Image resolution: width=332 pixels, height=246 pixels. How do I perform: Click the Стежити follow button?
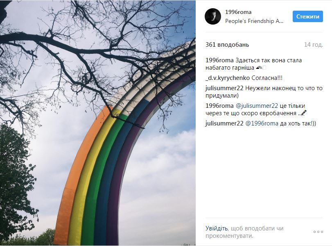click(x=308, y=16)
